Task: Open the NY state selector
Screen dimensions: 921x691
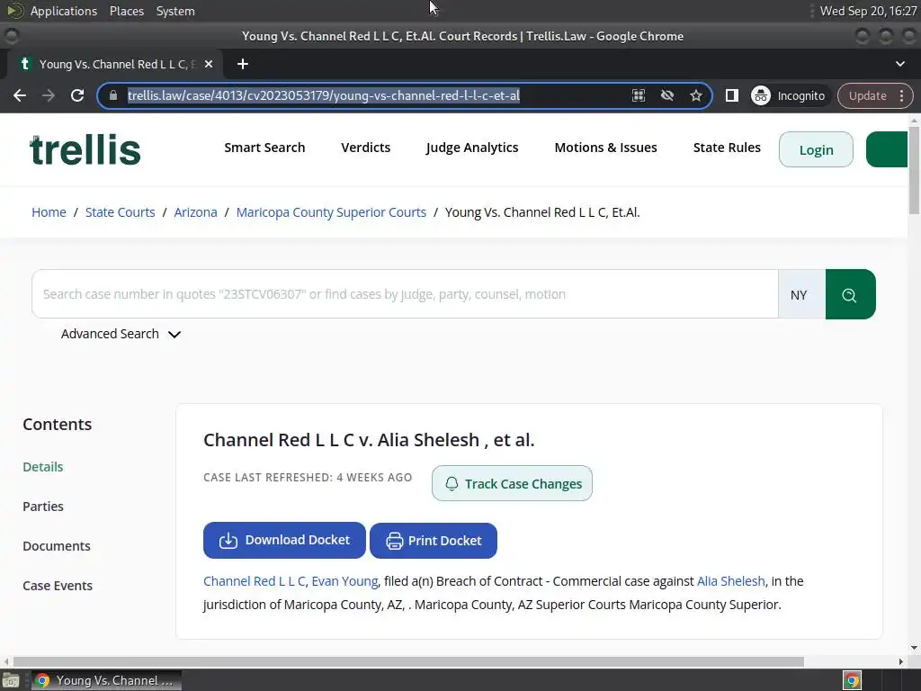Action: (x=801, y=294)
